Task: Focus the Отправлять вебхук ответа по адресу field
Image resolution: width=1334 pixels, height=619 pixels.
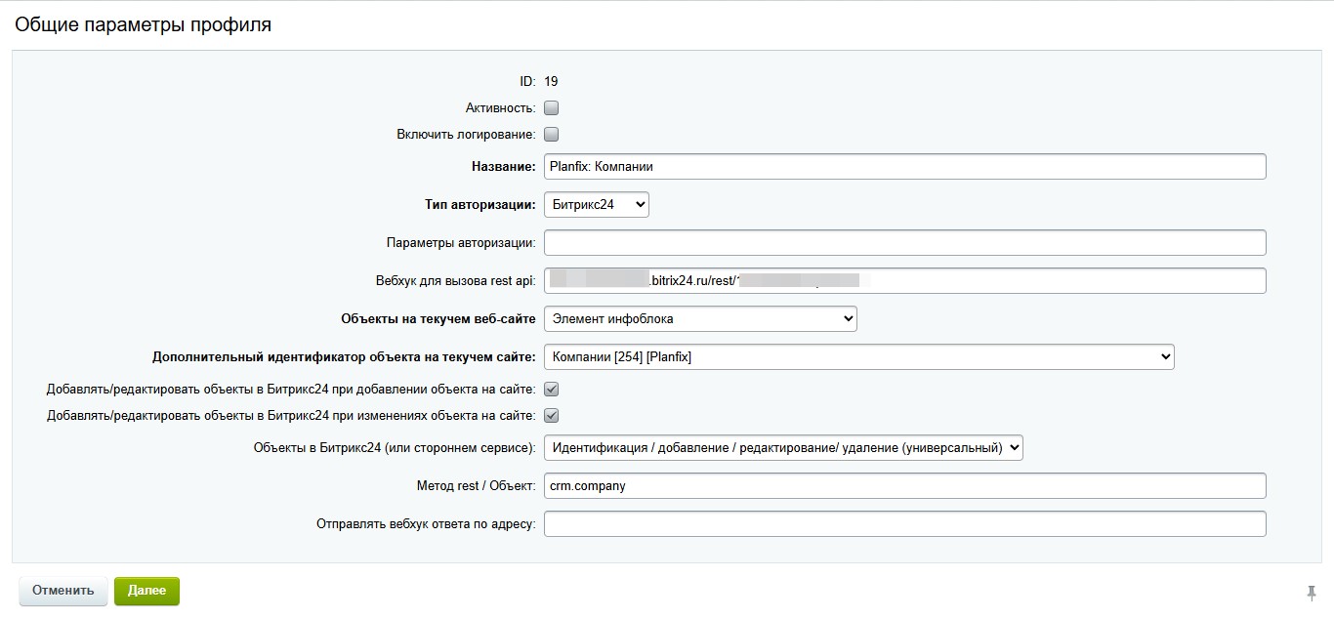Action: pyautogui.click(x=904, y=524)
